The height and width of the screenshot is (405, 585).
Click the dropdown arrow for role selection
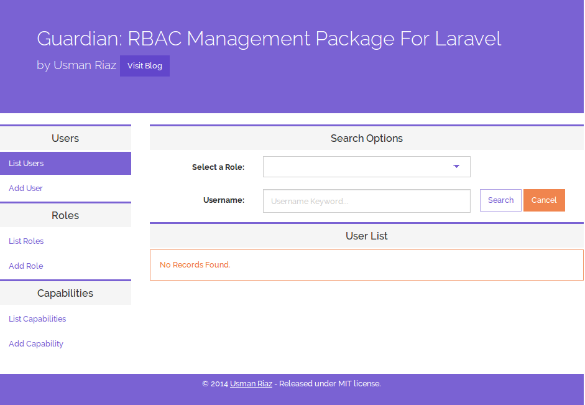tap(455, 166)
